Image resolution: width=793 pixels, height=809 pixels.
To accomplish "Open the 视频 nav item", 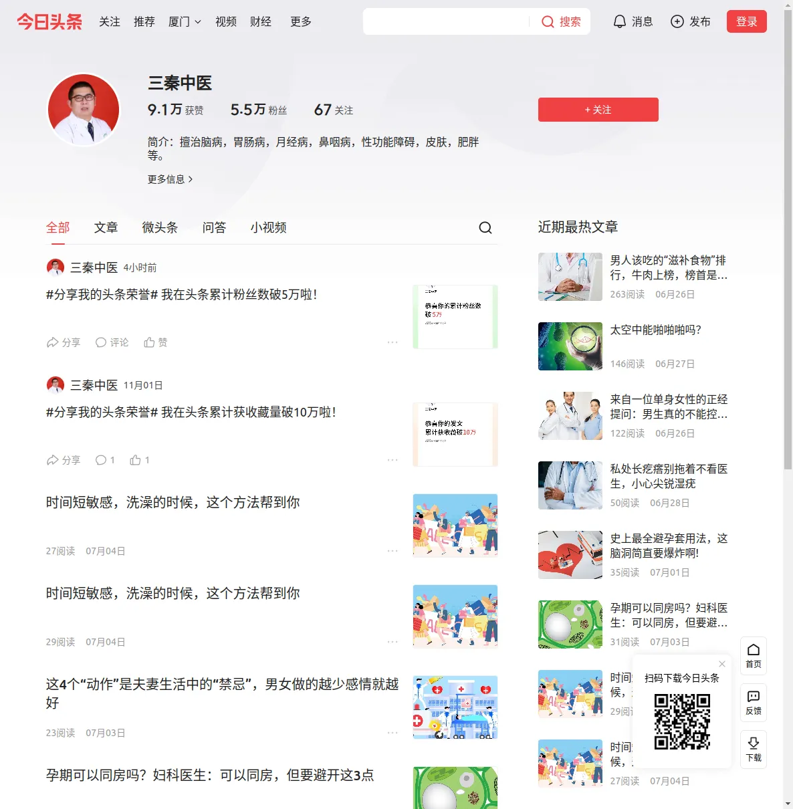I will pos(226,21).
